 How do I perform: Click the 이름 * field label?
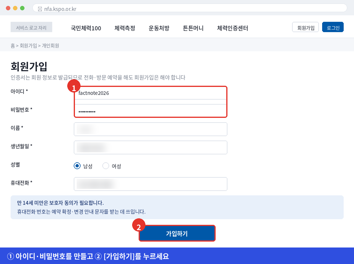[x=17, y=128]
